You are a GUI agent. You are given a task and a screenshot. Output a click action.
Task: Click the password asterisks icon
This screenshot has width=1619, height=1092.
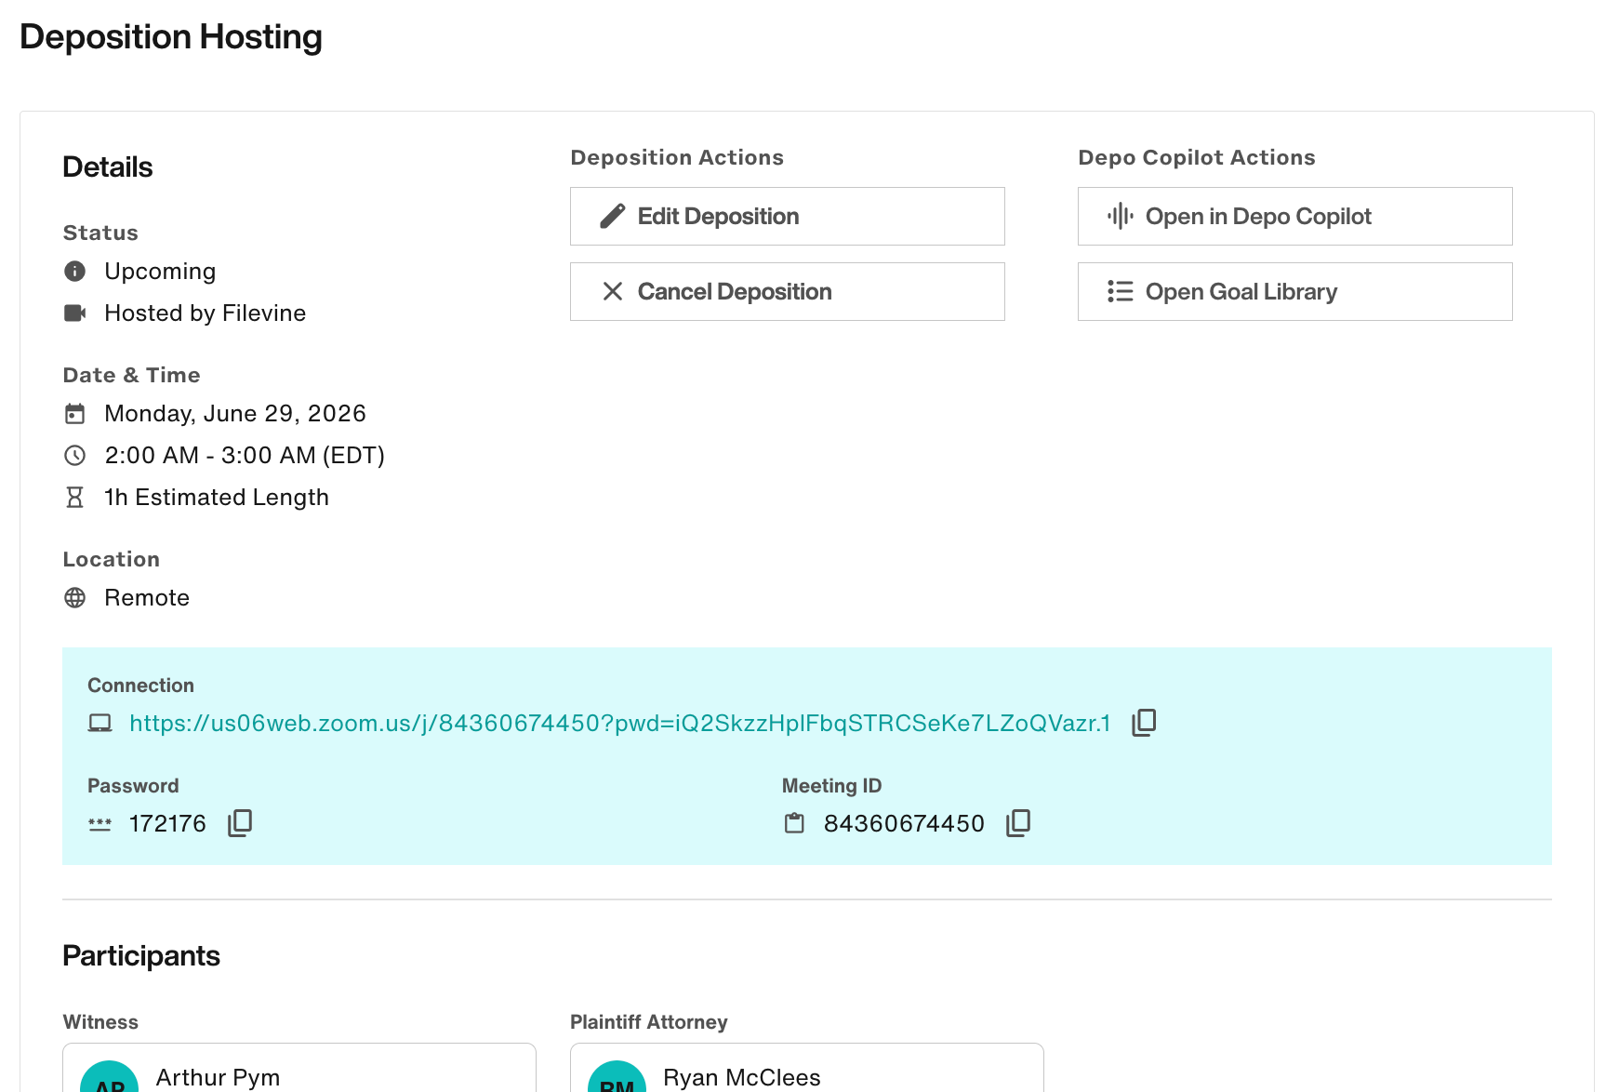(x=100, y=824)
